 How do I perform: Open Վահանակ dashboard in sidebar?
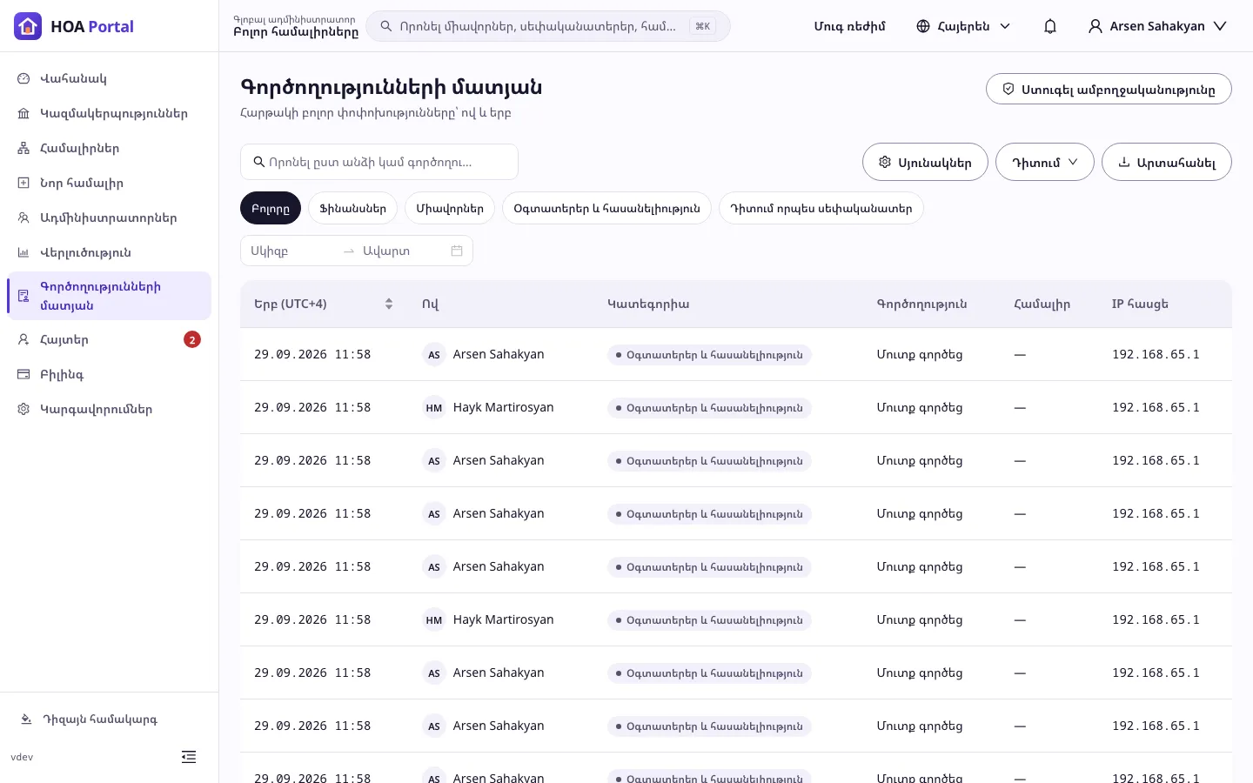click(109, 78)
